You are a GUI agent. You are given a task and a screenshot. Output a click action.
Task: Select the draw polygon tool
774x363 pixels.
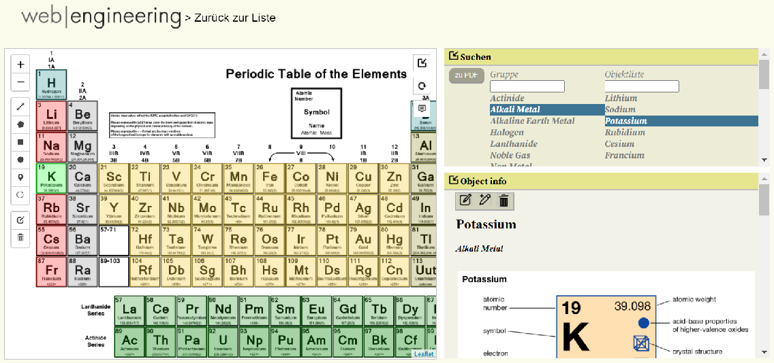point(20,124)
